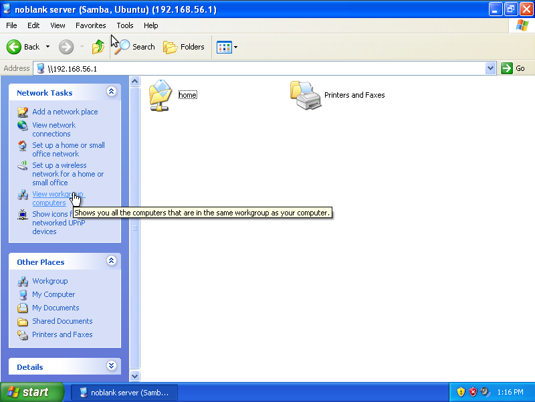Viewport: 535px width, 402px height.
Task: Open My Documents from Other Places
Action: [x=56, y=308]
